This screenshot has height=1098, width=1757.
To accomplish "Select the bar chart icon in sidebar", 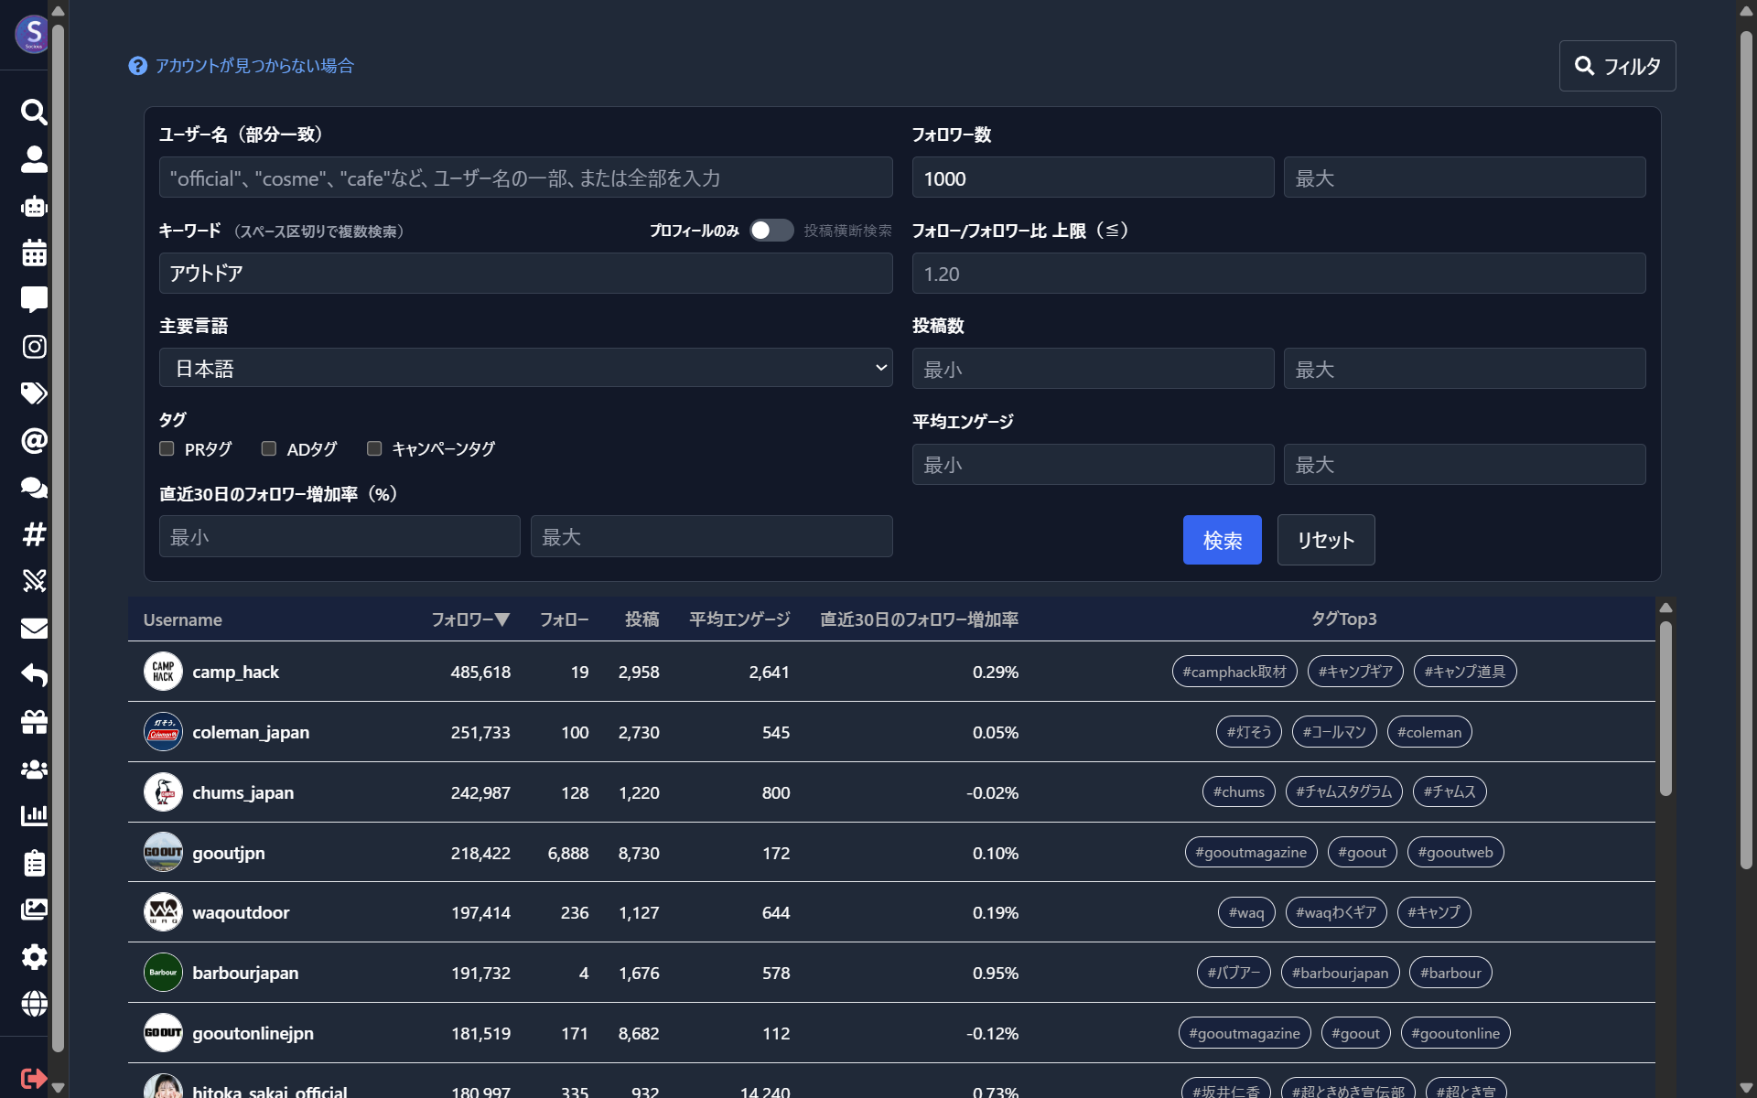I will pyautogui.click(x=34, y=815).
